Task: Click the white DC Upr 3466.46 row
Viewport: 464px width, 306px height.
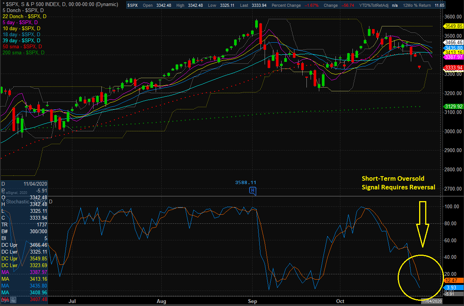Action: [24, 246]
